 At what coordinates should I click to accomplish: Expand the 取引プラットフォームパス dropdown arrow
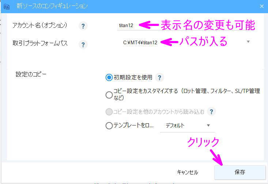(x=248, y=42)
